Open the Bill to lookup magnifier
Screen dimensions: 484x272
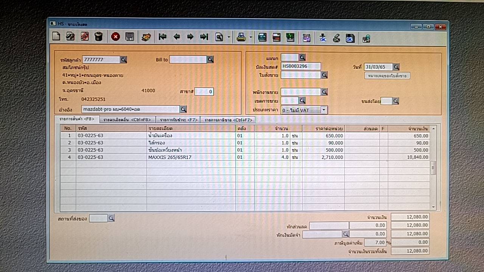210,59
